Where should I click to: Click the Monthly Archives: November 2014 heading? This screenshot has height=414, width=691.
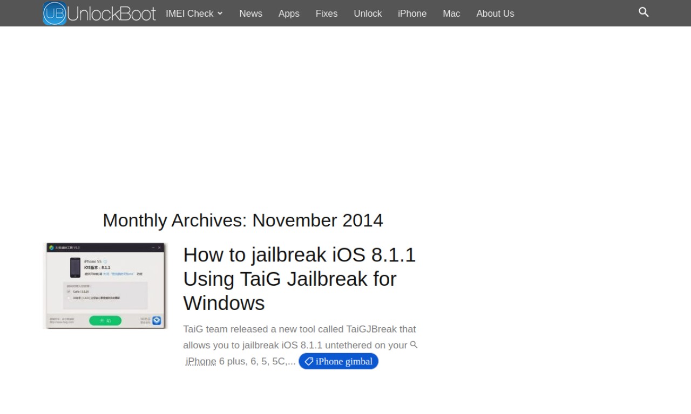243,220
